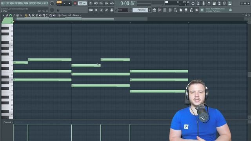This screenshot has height=141, width=251.
Task: Enable multilink to controllers
Action: [x=112, y=10]
